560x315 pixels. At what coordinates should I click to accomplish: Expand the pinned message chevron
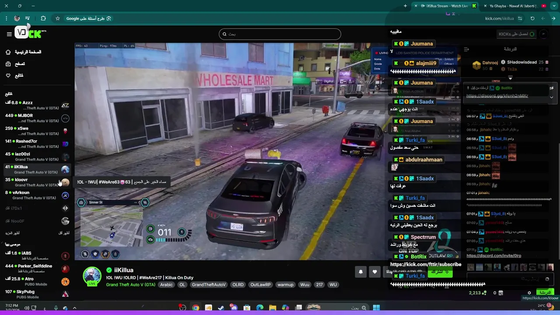point(552,97)
